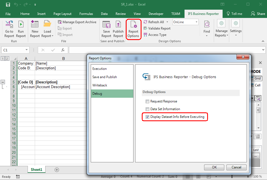Open the Developer ribbon tab
The image size is (267, 180).
pos(156,14)
